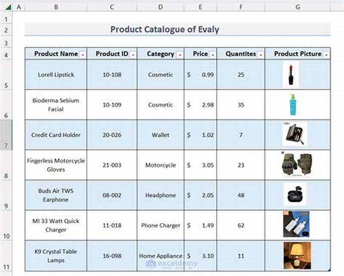Select the cell showing quantity 62
The image size is (344, 276).
pos(241,224)
